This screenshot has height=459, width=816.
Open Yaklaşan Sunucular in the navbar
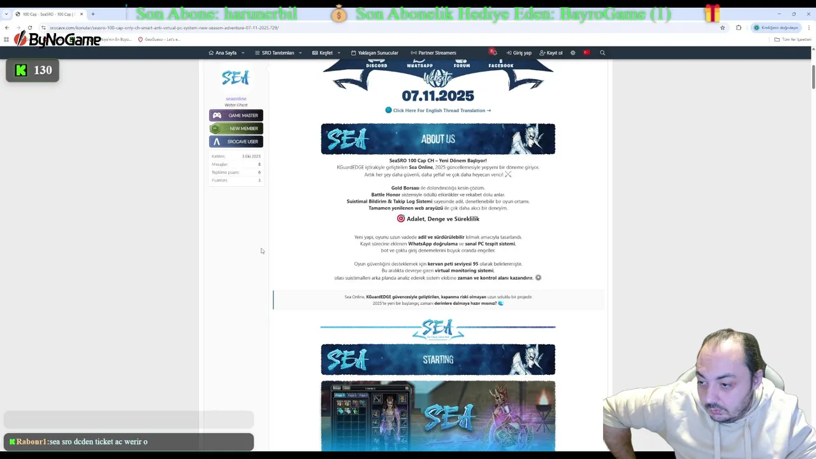click(374, 53)
